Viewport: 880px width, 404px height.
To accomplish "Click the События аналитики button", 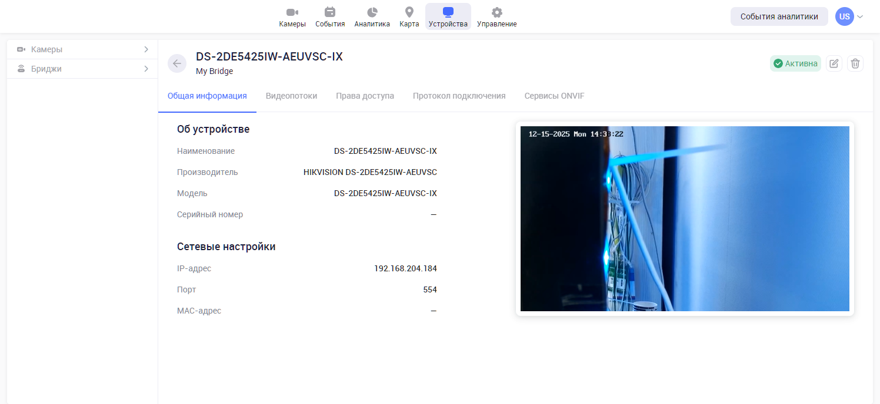I will click(779, 16).
